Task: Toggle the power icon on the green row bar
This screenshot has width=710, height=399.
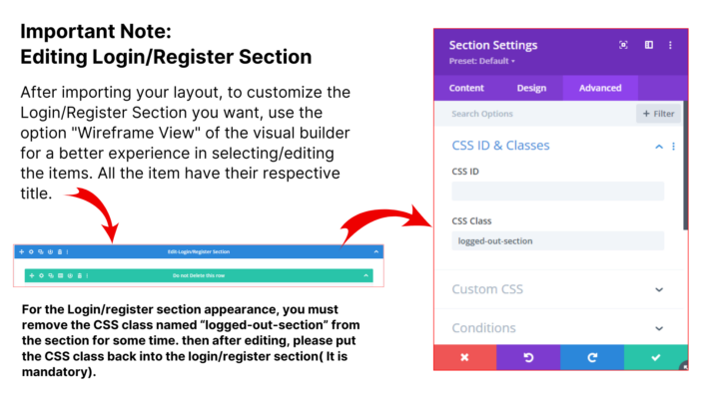Action: click(x=70, y=275)
